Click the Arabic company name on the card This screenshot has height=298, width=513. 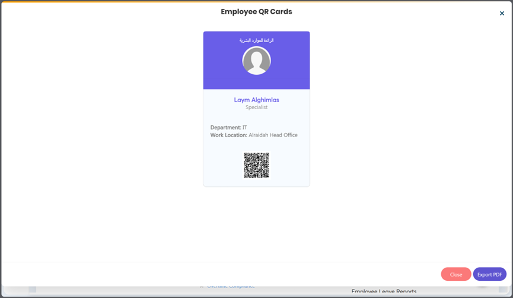(x=256, y=40)
